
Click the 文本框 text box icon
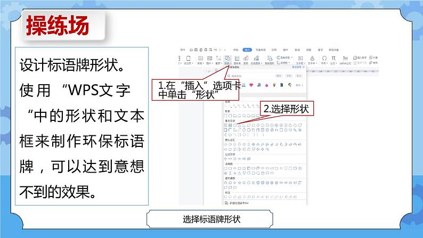pyautogui.click(x=300, y=58)
